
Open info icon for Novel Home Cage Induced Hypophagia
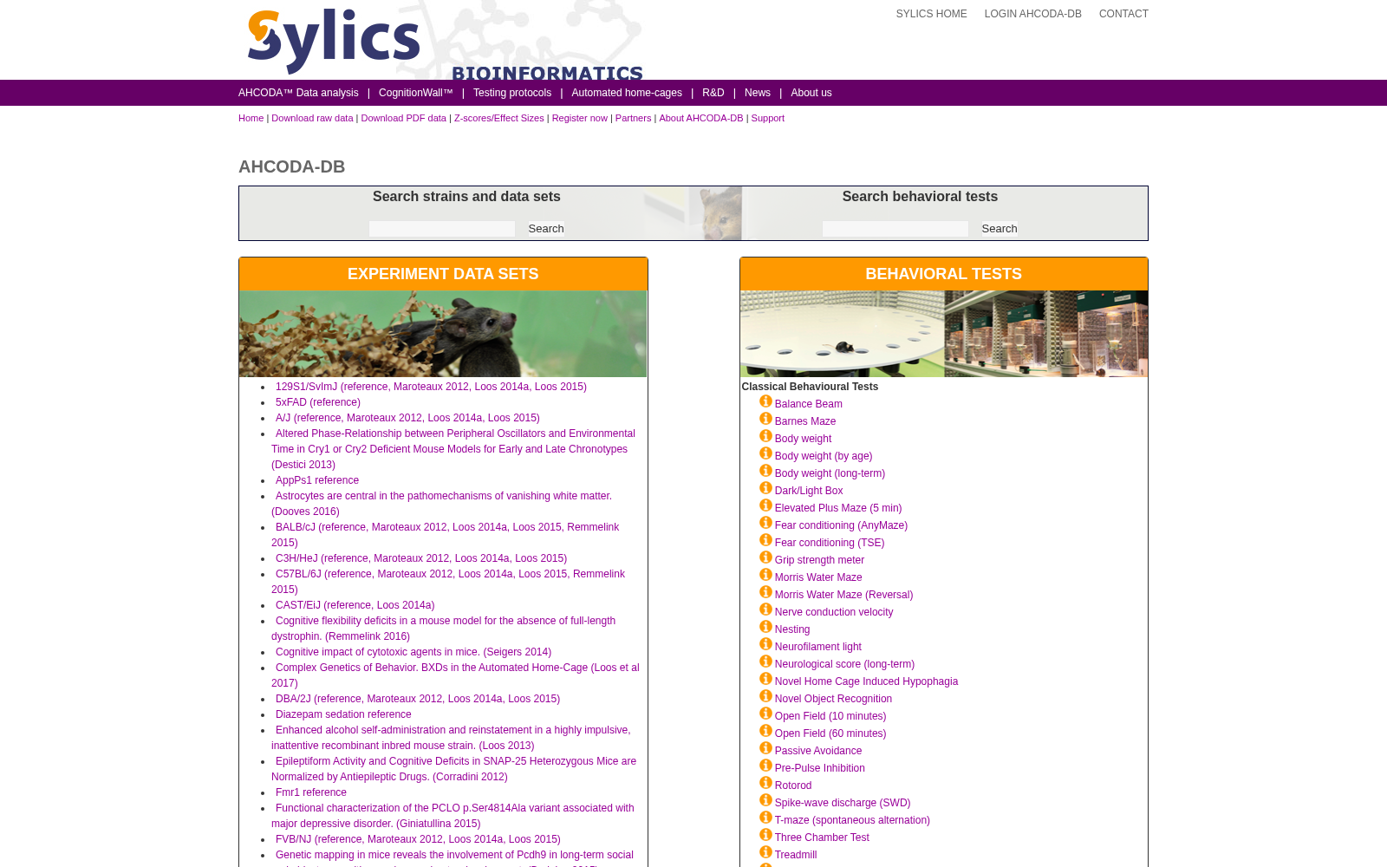click(x=765, y=679)
